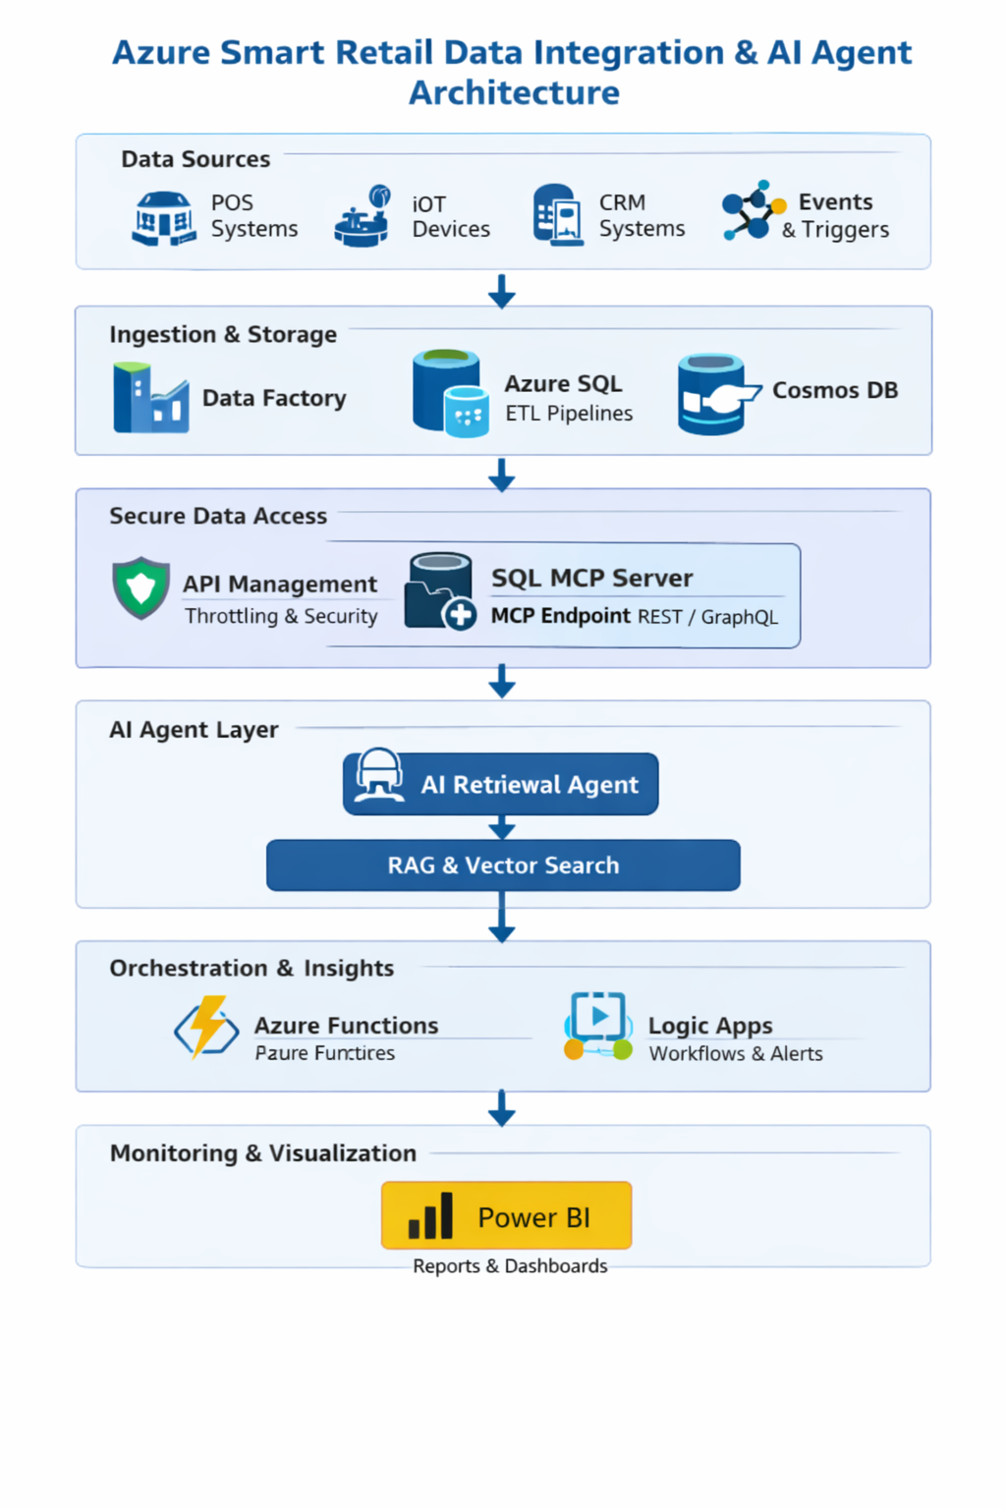Select the IoT Devices icon
Viewport: 1006px width, 1509px height.
click(x=363, y=216)
